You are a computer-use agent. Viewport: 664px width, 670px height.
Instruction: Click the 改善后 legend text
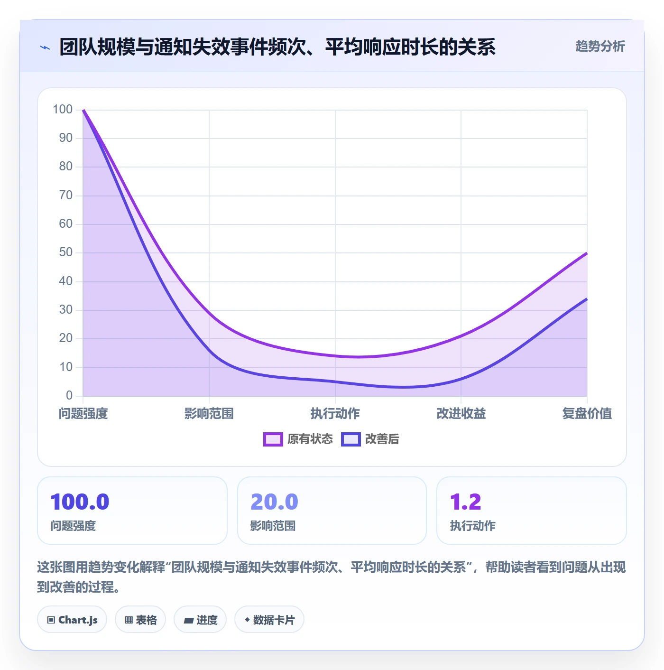[x=382, y=439]
